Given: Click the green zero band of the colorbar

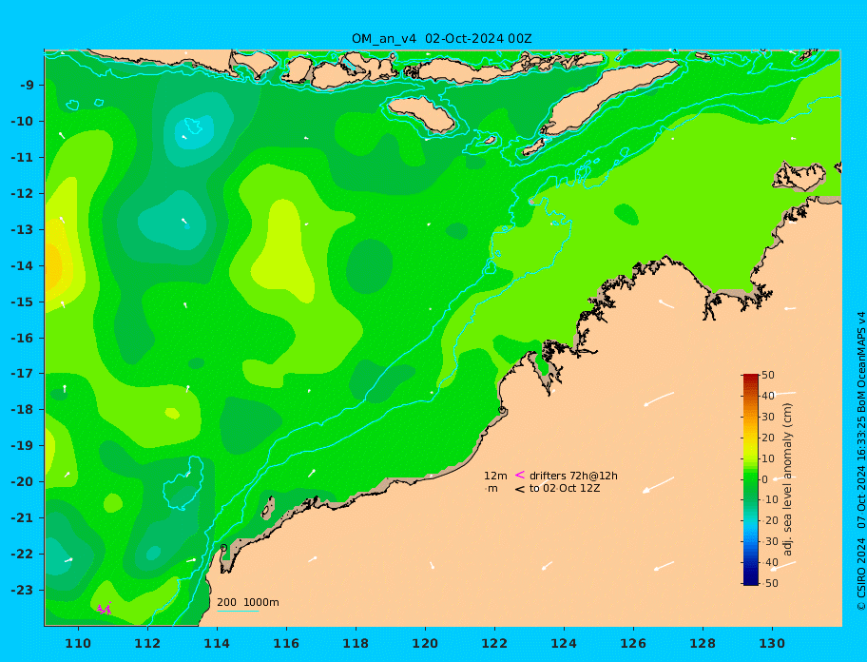Looking at the screenshot, I should pos(750,479).
